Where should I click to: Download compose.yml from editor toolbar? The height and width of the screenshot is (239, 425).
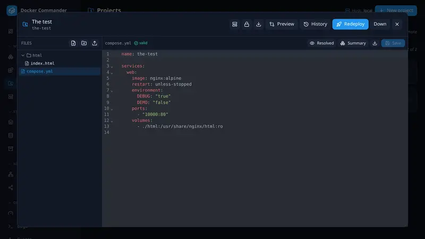click(x=375, y=43)
